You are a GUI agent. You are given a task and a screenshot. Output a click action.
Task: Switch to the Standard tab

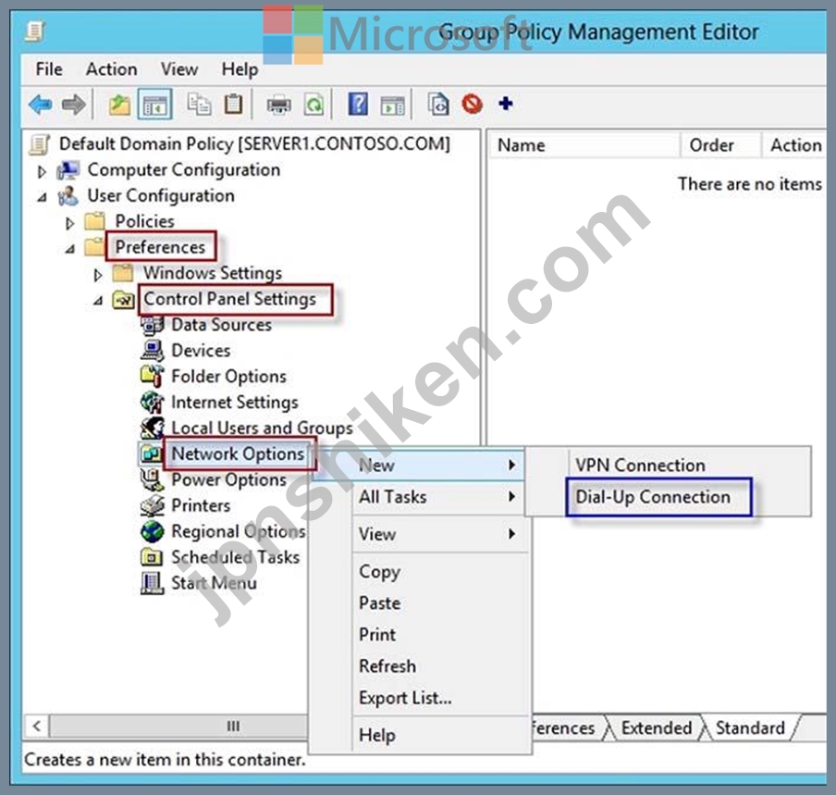(x=750, y=727)
